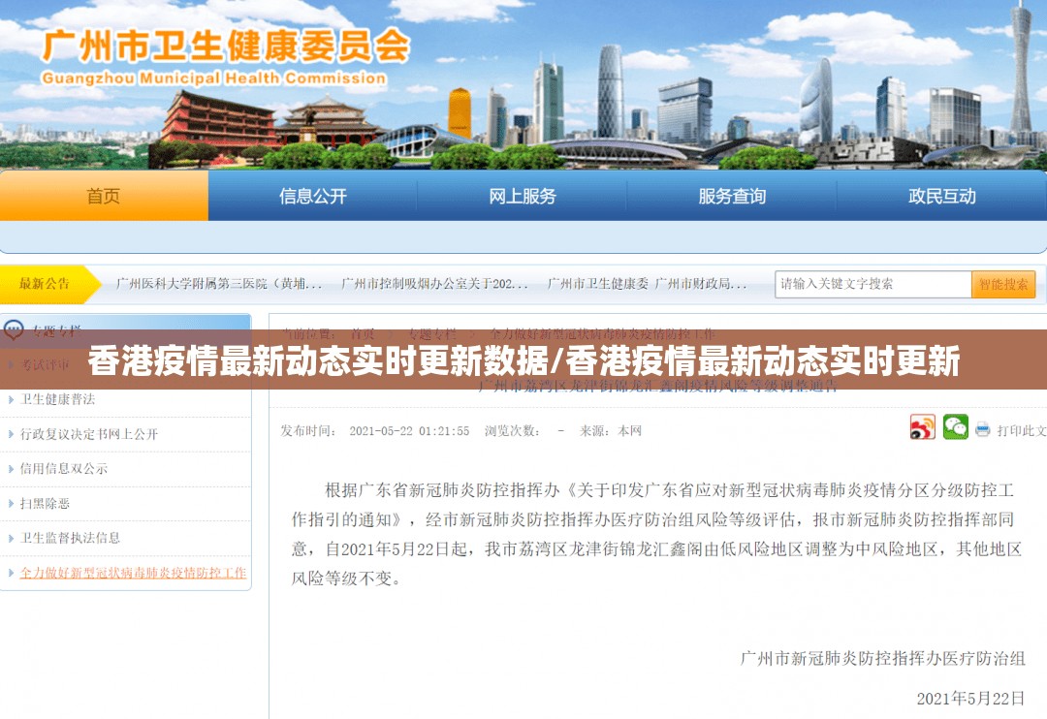Click the 广州市卫生健康委员会 site logo title
Viewport: 1047px width, 719px height.
226,47
